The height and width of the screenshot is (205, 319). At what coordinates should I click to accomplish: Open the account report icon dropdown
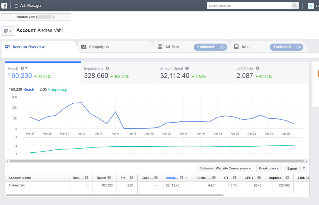click(x=8, y=31)
